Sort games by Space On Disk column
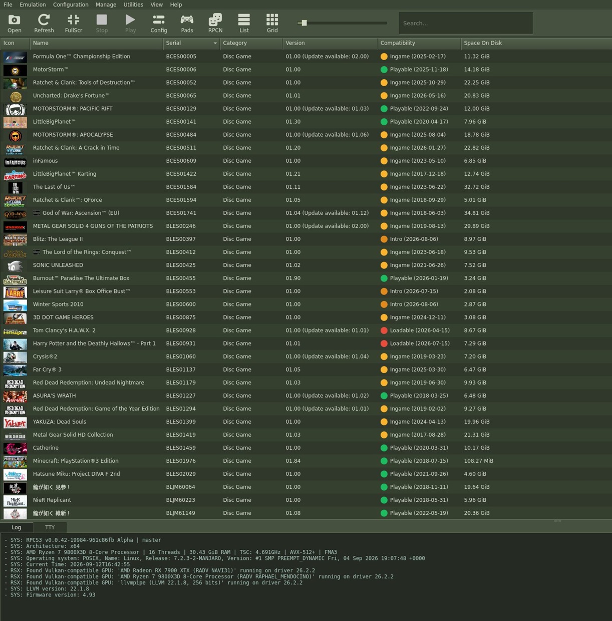Image resolution: width=612 pixels, height=621 pixels. tap(536, 43)
